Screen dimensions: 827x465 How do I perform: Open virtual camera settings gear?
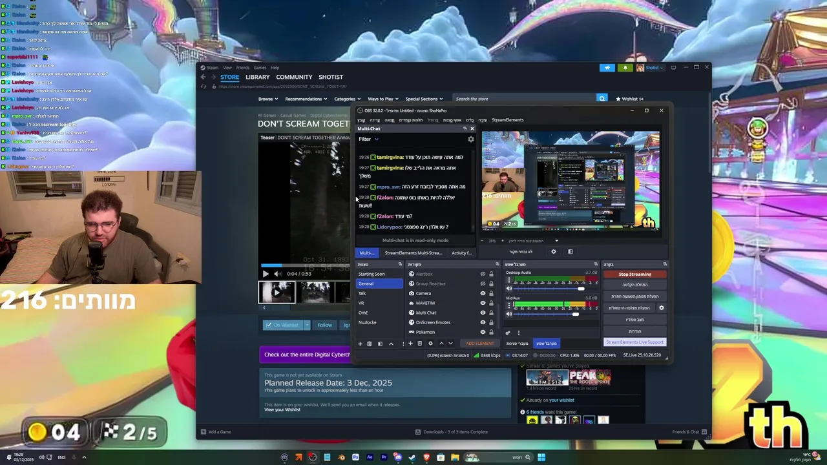[x=662, y=307]
